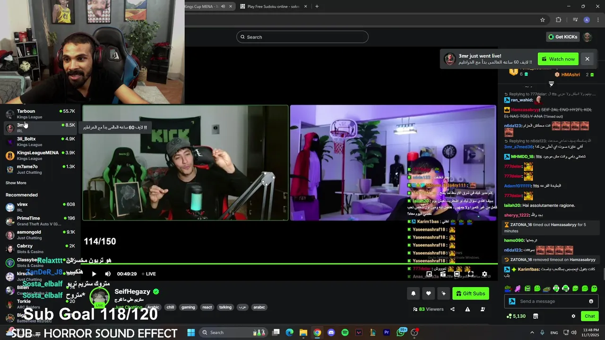Open emoji picker in chat box
This screenshot has height=340, width=605.
[591, 301]
